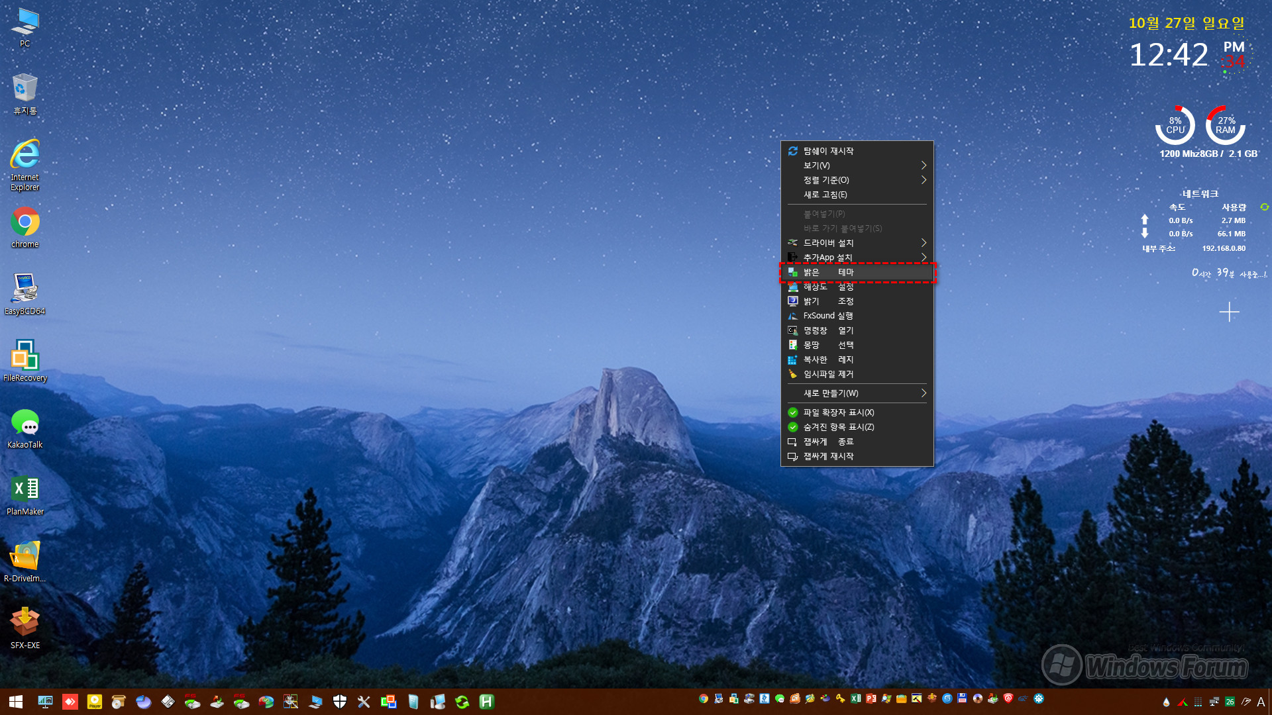Screen dimensions: 1272x715
Task: Select the R-DriveIm... desktop icon
Action: (x=25, y=562)
